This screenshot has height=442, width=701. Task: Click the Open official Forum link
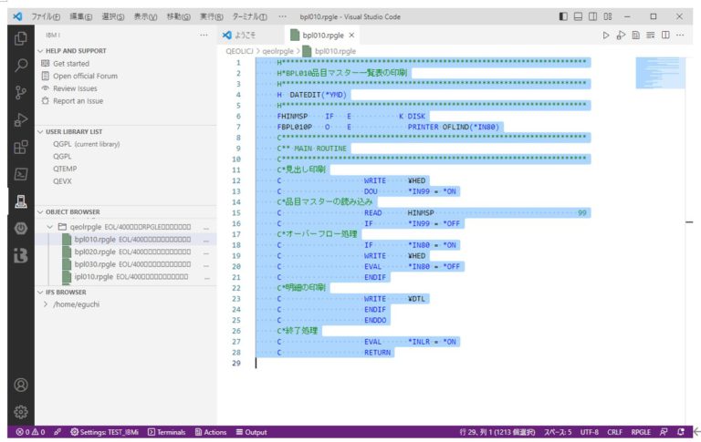point(85,76)
